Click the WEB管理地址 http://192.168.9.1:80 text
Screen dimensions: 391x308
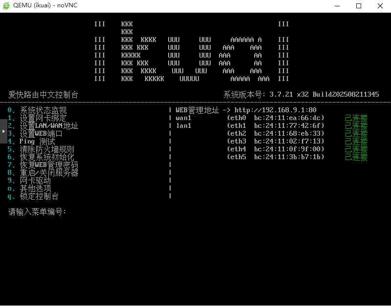246,110
